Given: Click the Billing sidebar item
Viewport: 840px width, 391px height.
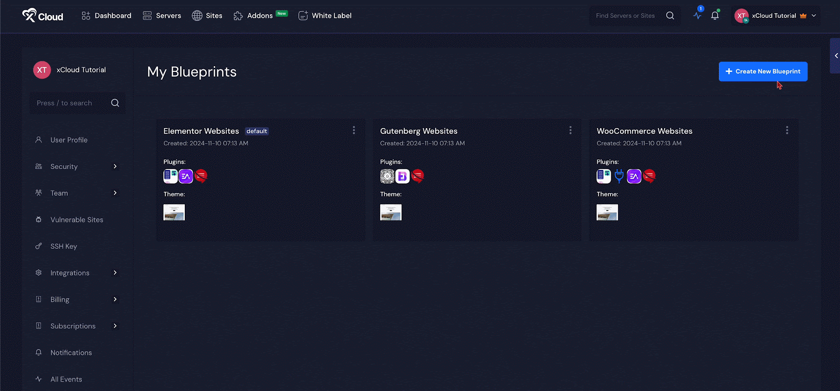Looking at the screenshot, I should (60, 300).
